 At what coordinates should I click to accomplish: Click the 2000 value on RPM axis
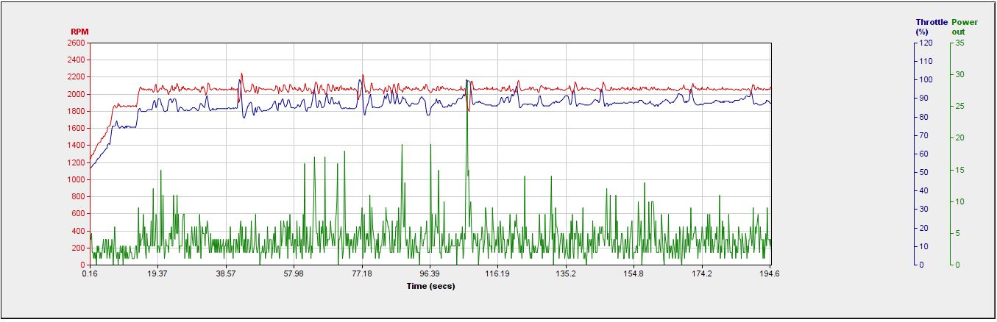pyautogui.click(x=76, y=95)
